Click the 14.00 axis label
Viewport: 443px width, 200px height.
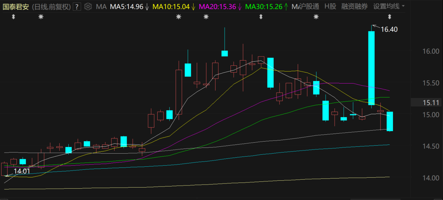tap(431, 178)
